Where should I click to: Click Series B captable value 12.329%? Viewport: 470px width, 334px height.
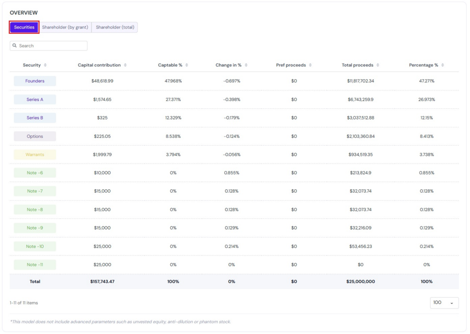click(x=173, y=117)
